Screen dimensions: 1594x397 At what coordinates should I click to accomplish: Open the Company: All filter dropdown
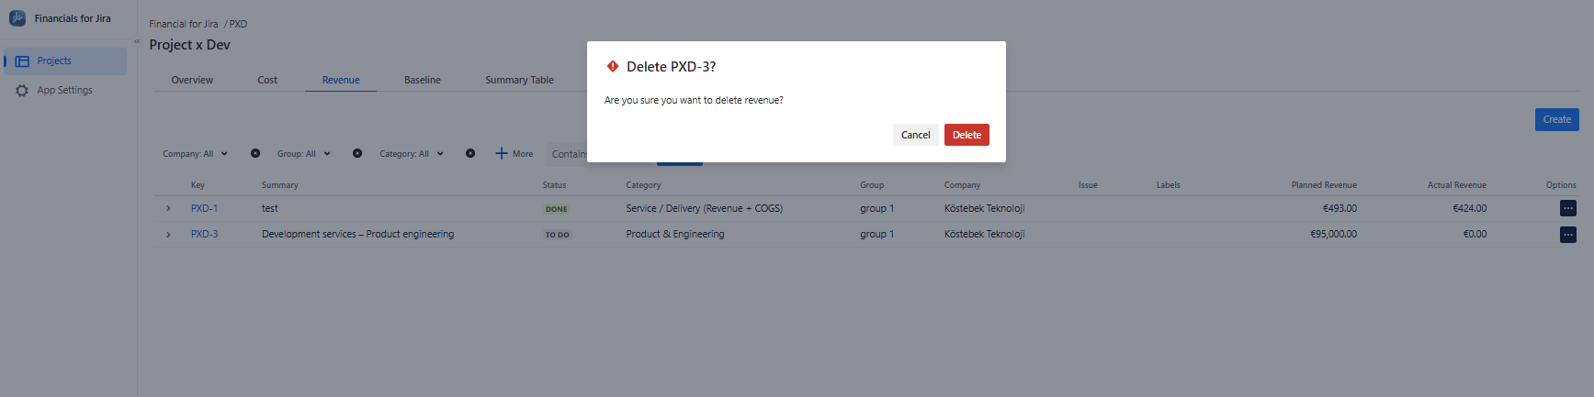pos(195,154)
